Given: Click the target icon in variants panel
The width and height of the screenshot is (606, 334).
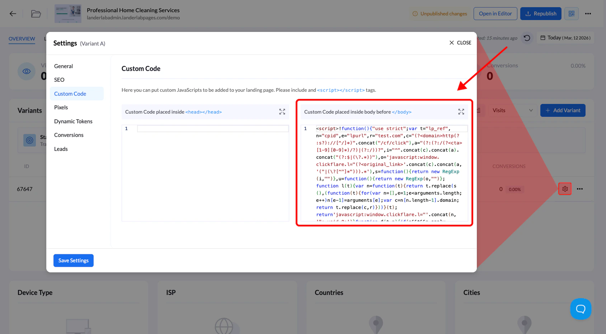Looking at the screenshot, I should click(30, 140).
